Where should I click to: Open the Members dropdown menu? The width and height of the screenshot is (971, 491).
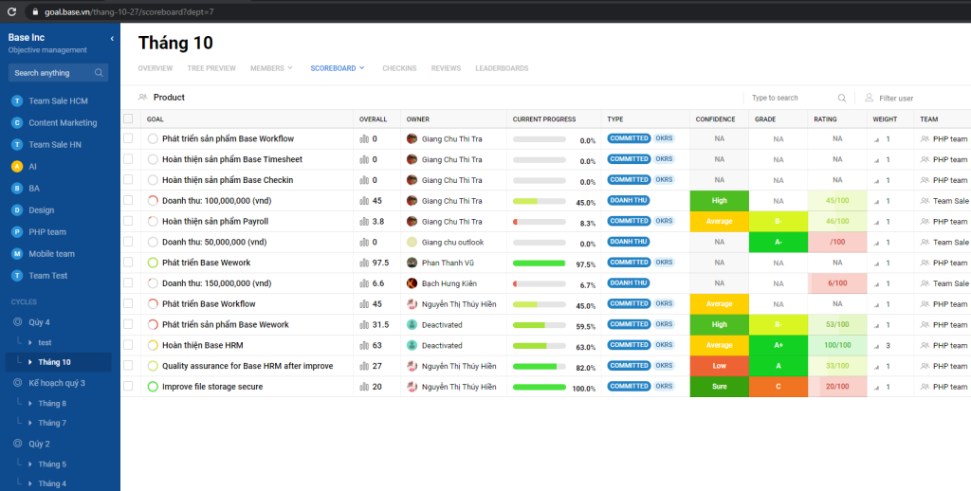click(x=271, y=68)
